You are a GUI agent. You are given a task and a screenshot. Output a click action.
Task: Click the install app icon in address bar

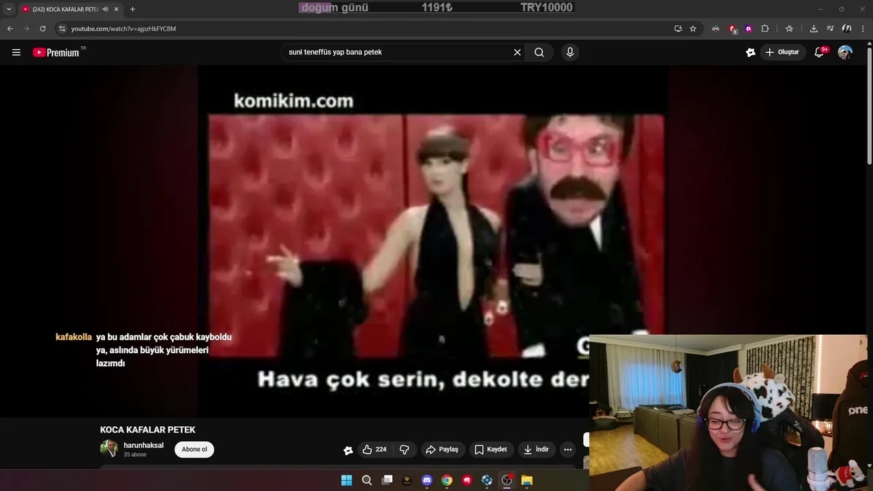678,29
